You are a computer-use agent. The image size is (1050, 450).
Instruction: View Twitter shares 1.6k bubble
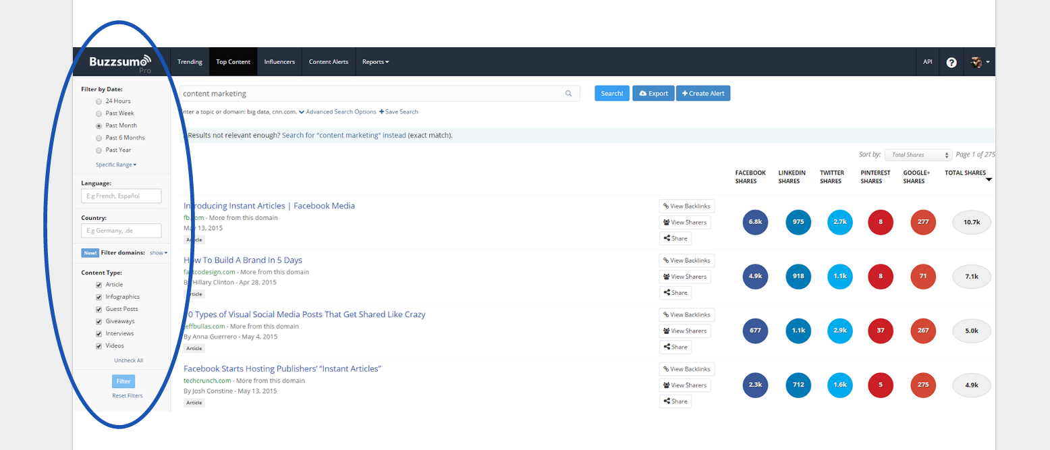pyautogui.click(x=840, y=385)
